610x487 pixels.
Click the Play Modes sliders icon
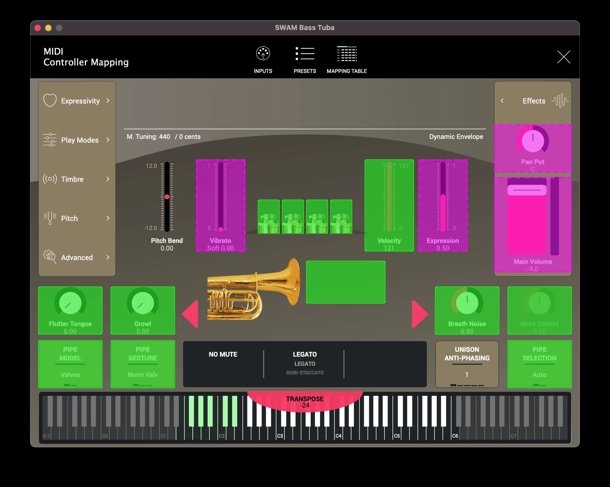coord(50,140)
